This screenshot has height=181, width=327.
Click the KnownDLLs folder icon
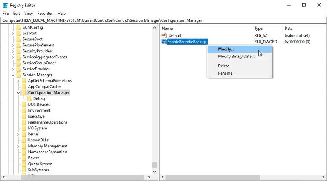click(24, 140)
